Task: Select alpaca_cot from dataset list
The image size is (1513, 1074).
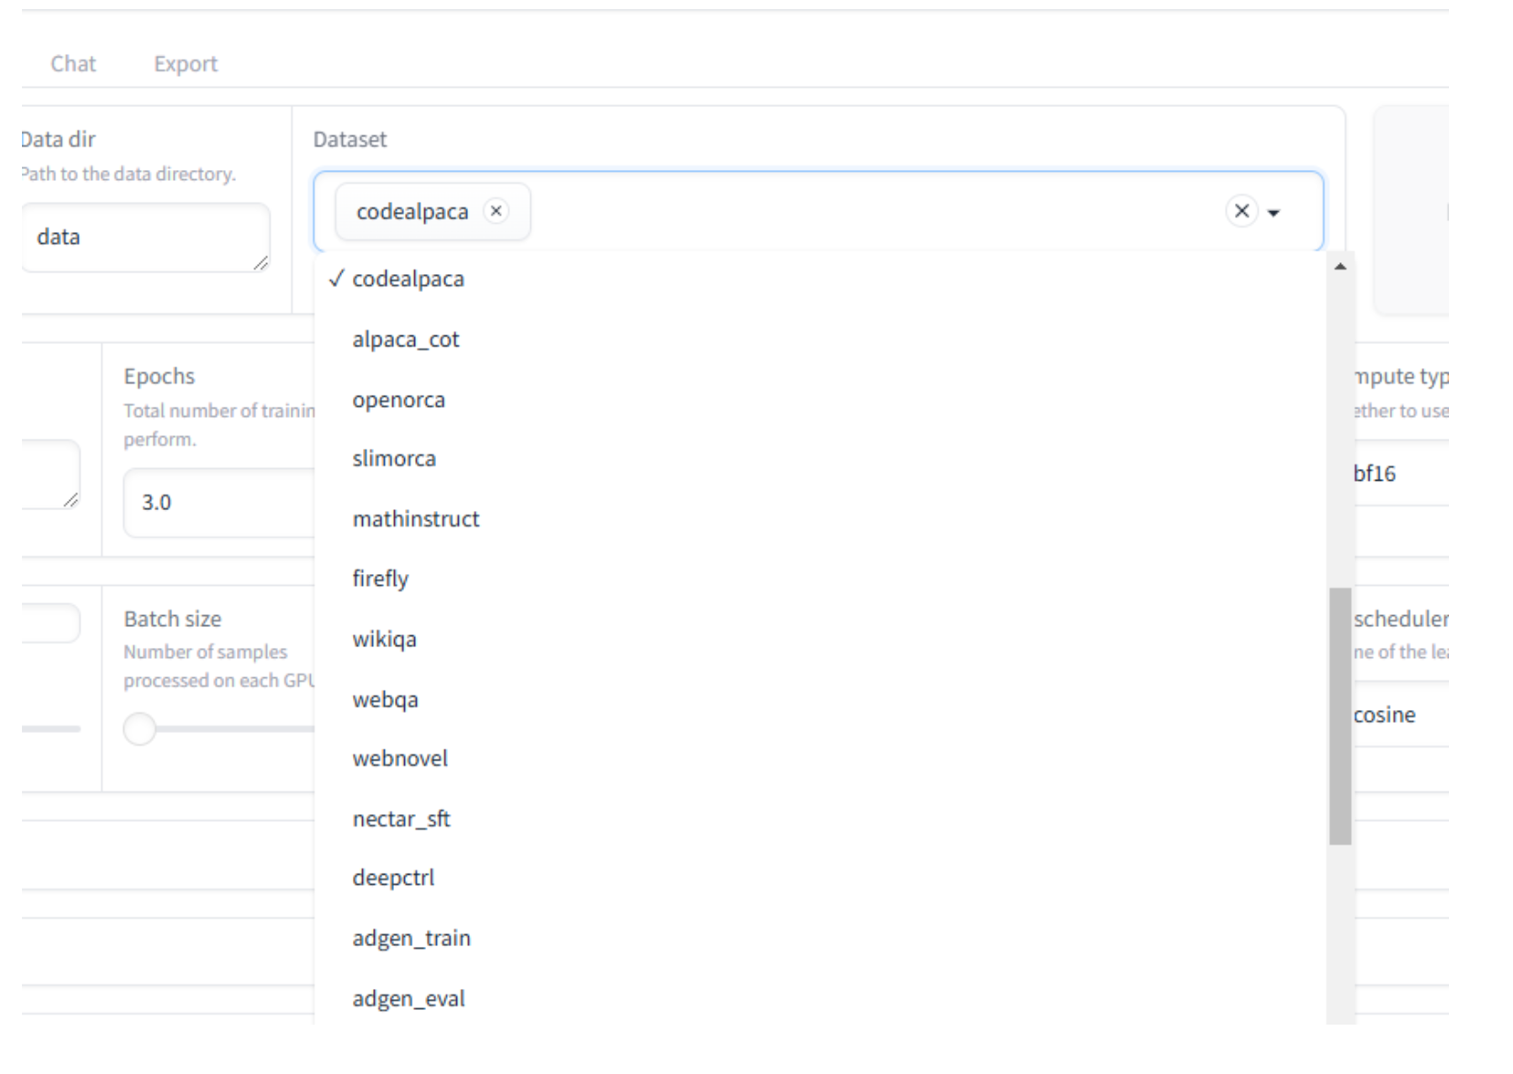Action: click(406, 339)
